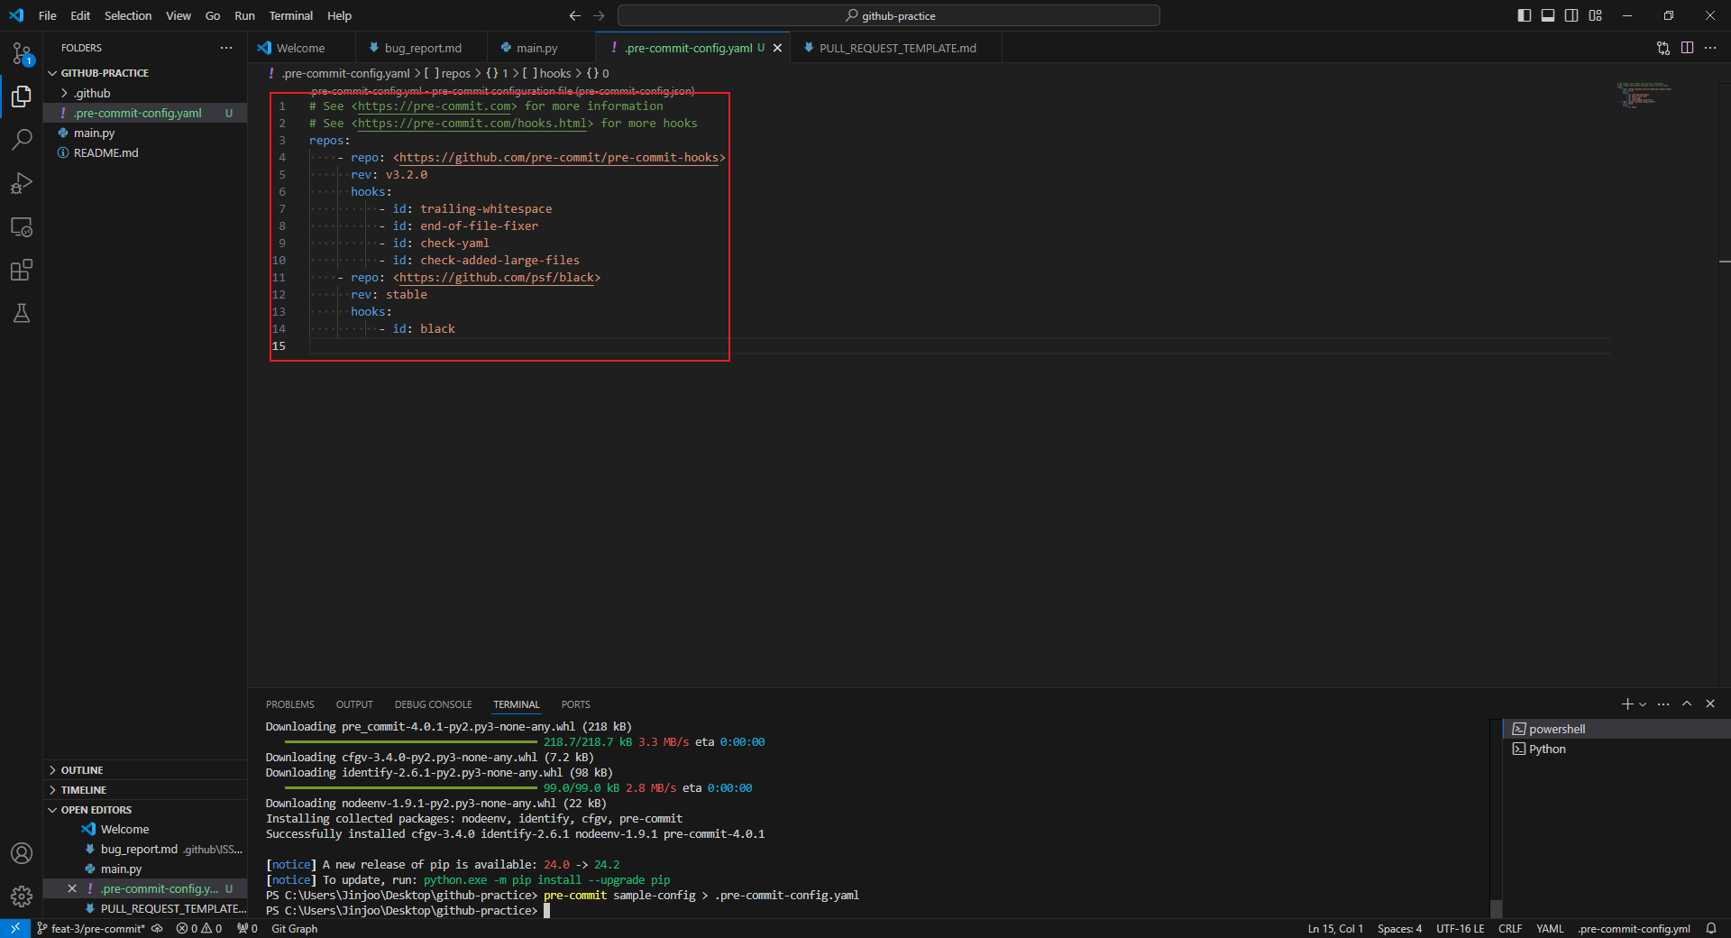Open the Terminal menu

[290, 15]
